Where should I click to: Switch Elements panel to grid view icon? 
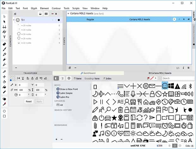click(x=46, y=14)
